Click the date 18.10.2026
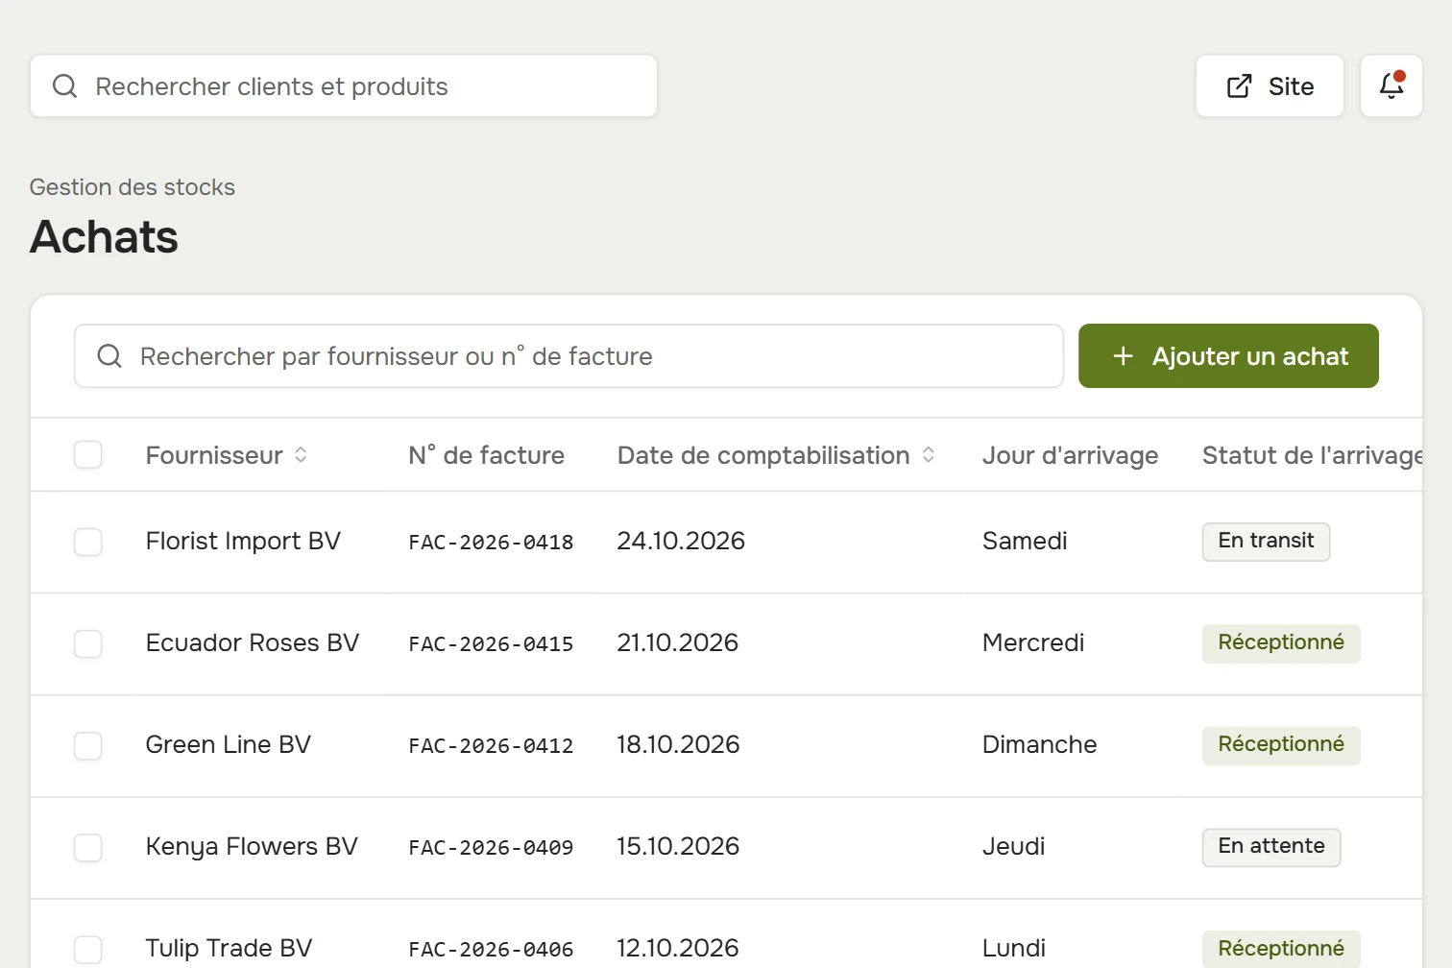This screenshot has width=1452, height=968. click(678, 745)
